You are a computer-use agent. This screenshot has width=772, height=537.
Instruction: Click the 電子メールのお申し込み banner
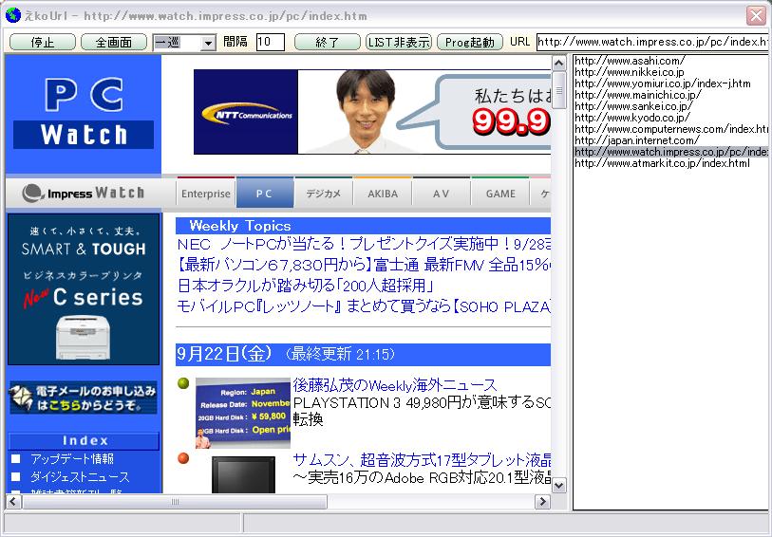click(84, 398)
